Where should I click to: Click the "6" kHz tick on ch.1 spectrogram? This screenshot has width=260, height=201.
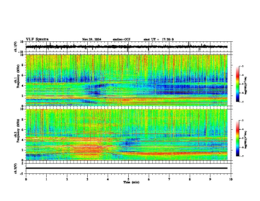[23, 75]
